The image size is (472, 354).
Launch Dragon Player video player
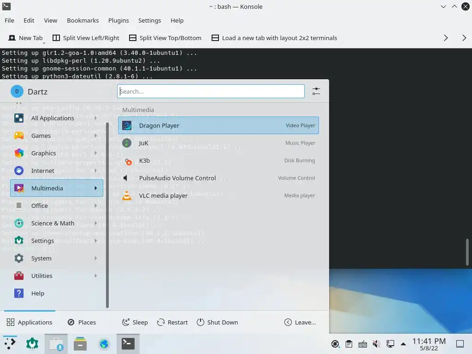218,125
